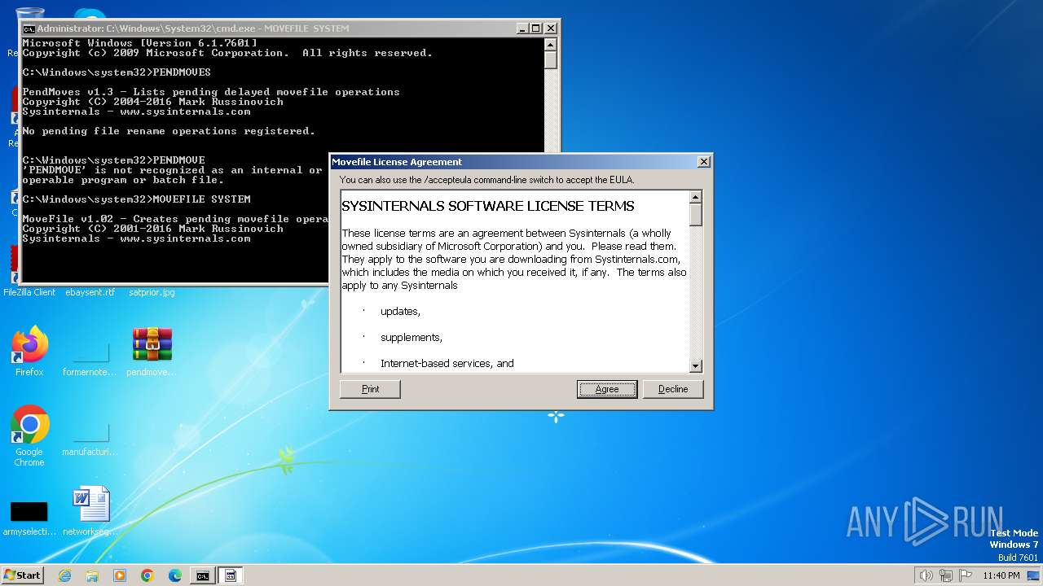The height and width of the screenshot is (586, 1043).
Task: Click Agree in the Movefile License Agreement
Action: pos(607,389)
